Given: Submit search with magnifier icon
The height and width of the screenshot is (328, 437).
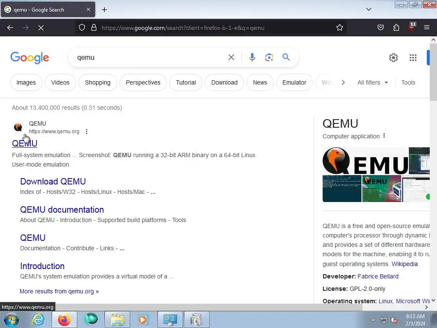Looking at the screenshot, I should [x=286, y=57].
